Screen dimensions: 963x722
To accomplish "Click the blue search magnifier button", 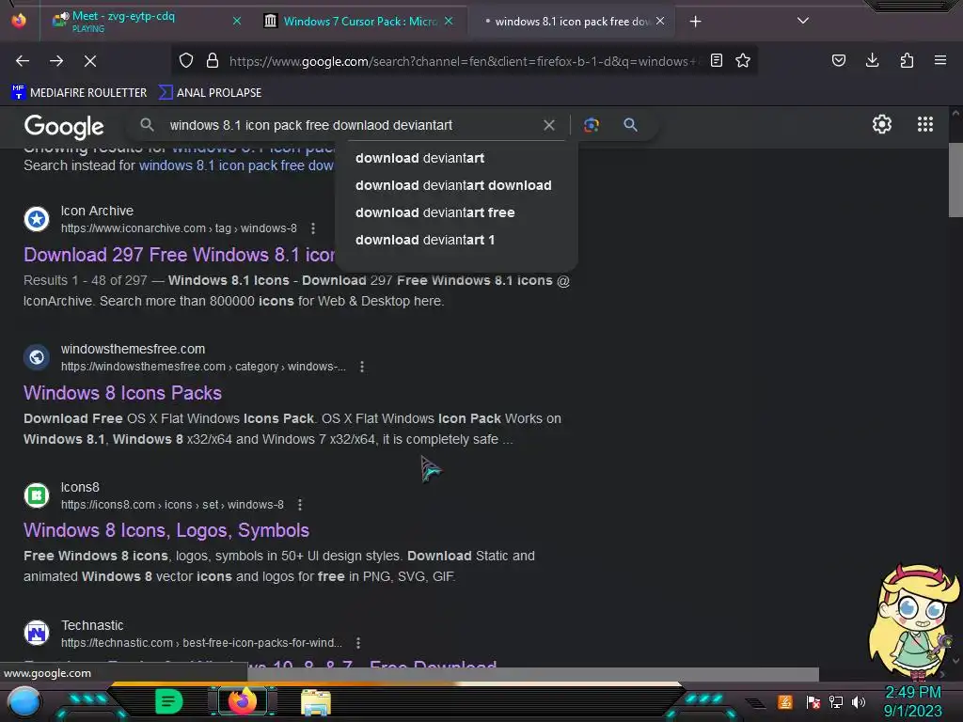I will (x=630, y=125).
